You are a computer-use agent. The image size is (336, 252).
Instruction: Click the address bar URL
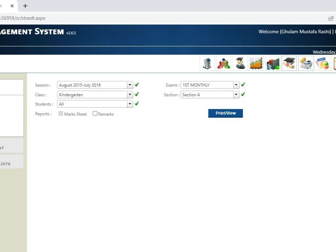click(23, 18)
